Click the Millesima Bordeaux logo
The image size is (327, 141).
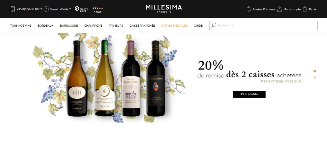(164, 9)
